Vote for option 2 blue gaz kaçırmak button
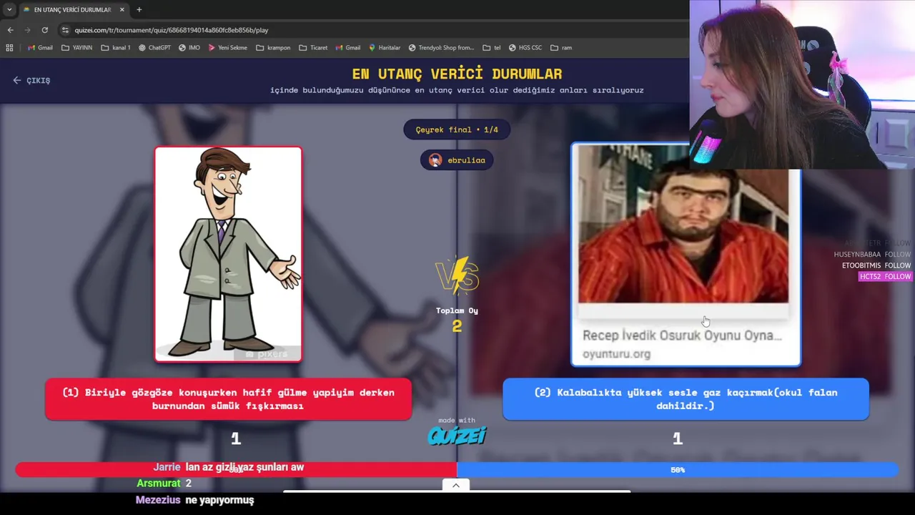The height and width of the screenshot is (515, 915). pos(686,399)
